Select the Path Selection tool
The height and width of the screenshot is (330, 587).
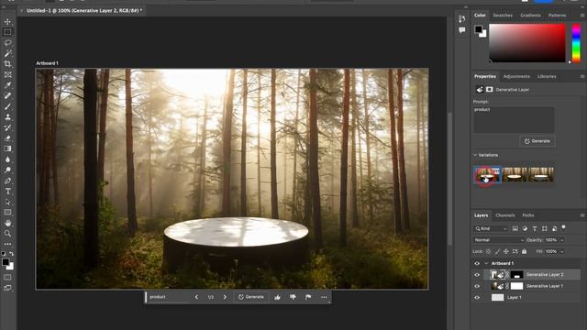(x=7, y=202)
